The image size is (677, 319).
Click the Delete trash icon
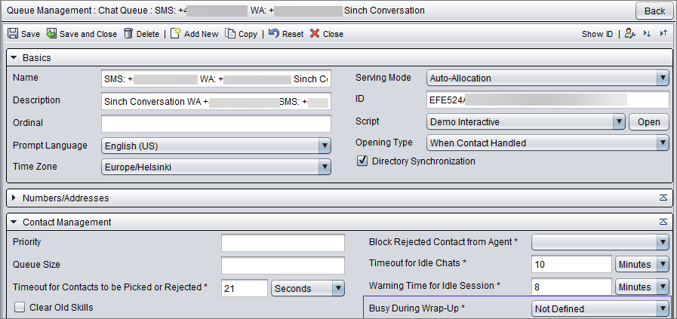coord(128,34)
